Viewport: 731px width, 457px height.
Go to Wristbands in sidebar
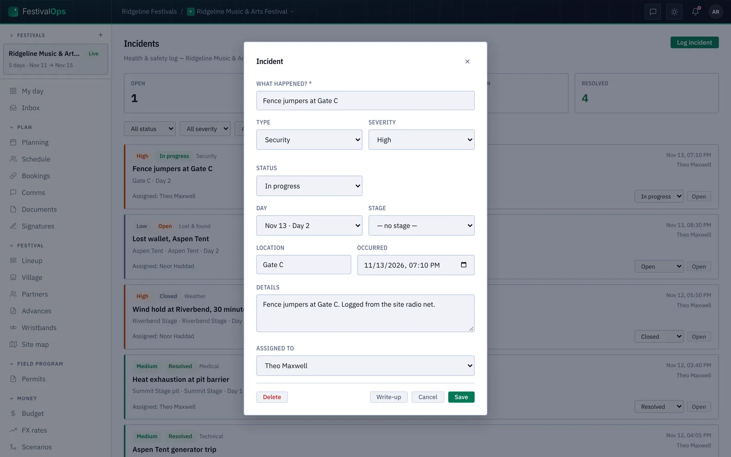(39, 328)
